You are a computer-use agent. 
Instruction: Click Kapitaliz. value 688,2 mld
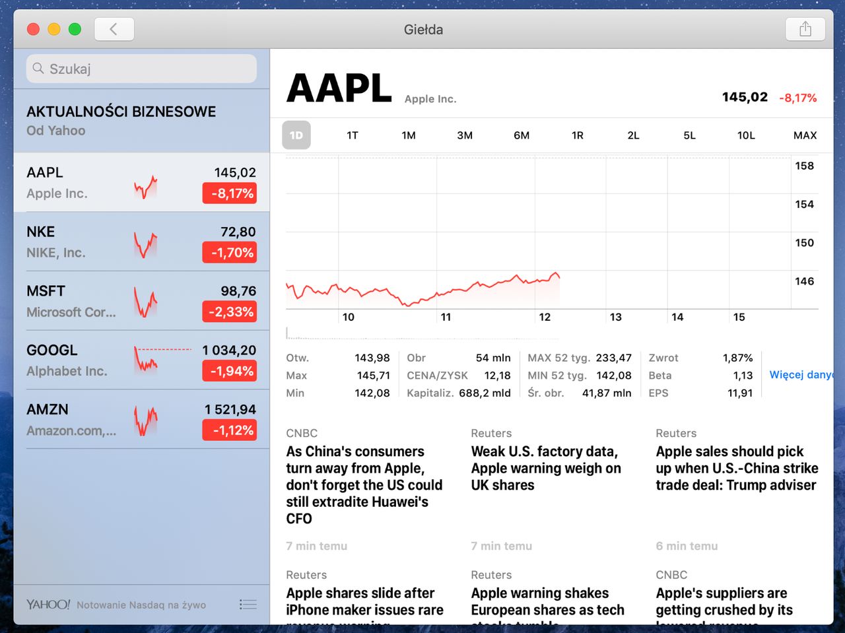click(x=485, y=393)
